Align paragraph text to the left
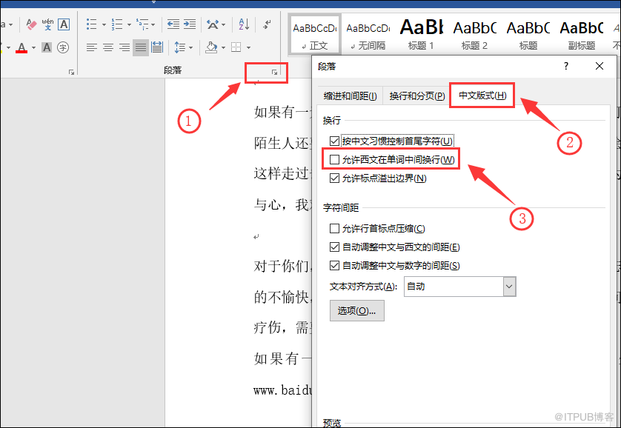This screenshot has height=428, width=621. 91,48
